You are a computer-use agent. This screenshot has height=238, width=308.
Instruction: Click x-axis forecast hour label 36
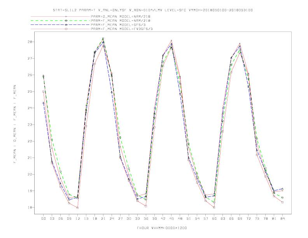pyautogui.click(x=146, y=219)
